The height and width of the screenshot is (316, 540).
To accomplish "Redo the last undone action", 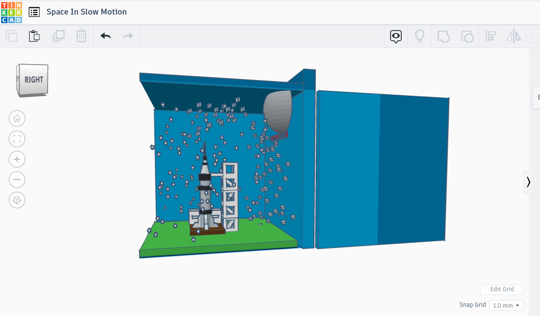I will tap(128, 36).
